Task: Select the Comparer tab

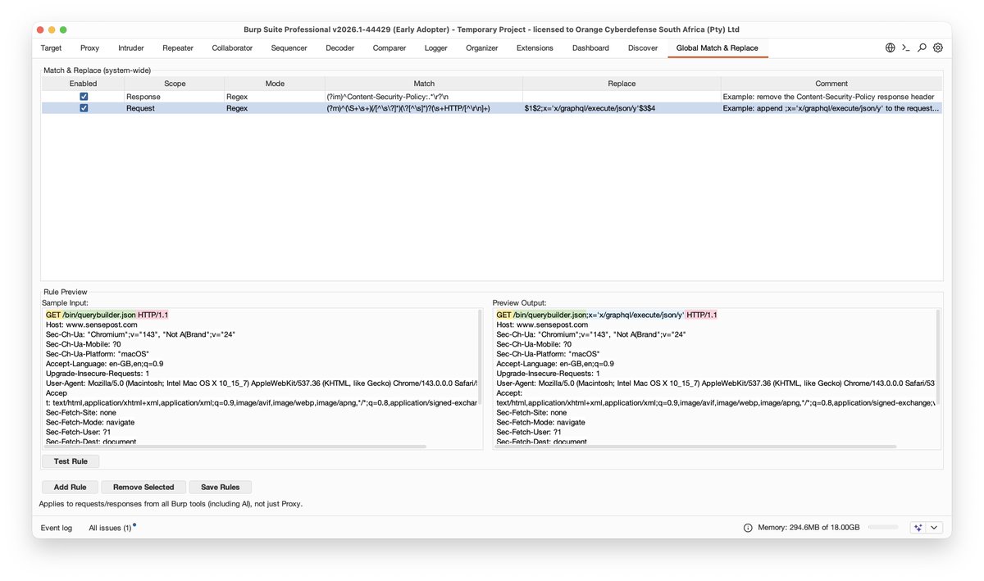Action: pos(389,48)
